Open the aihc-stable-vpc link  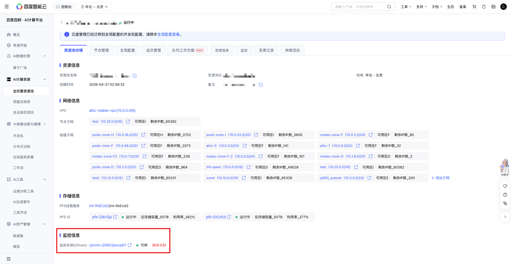coord(112,110)
